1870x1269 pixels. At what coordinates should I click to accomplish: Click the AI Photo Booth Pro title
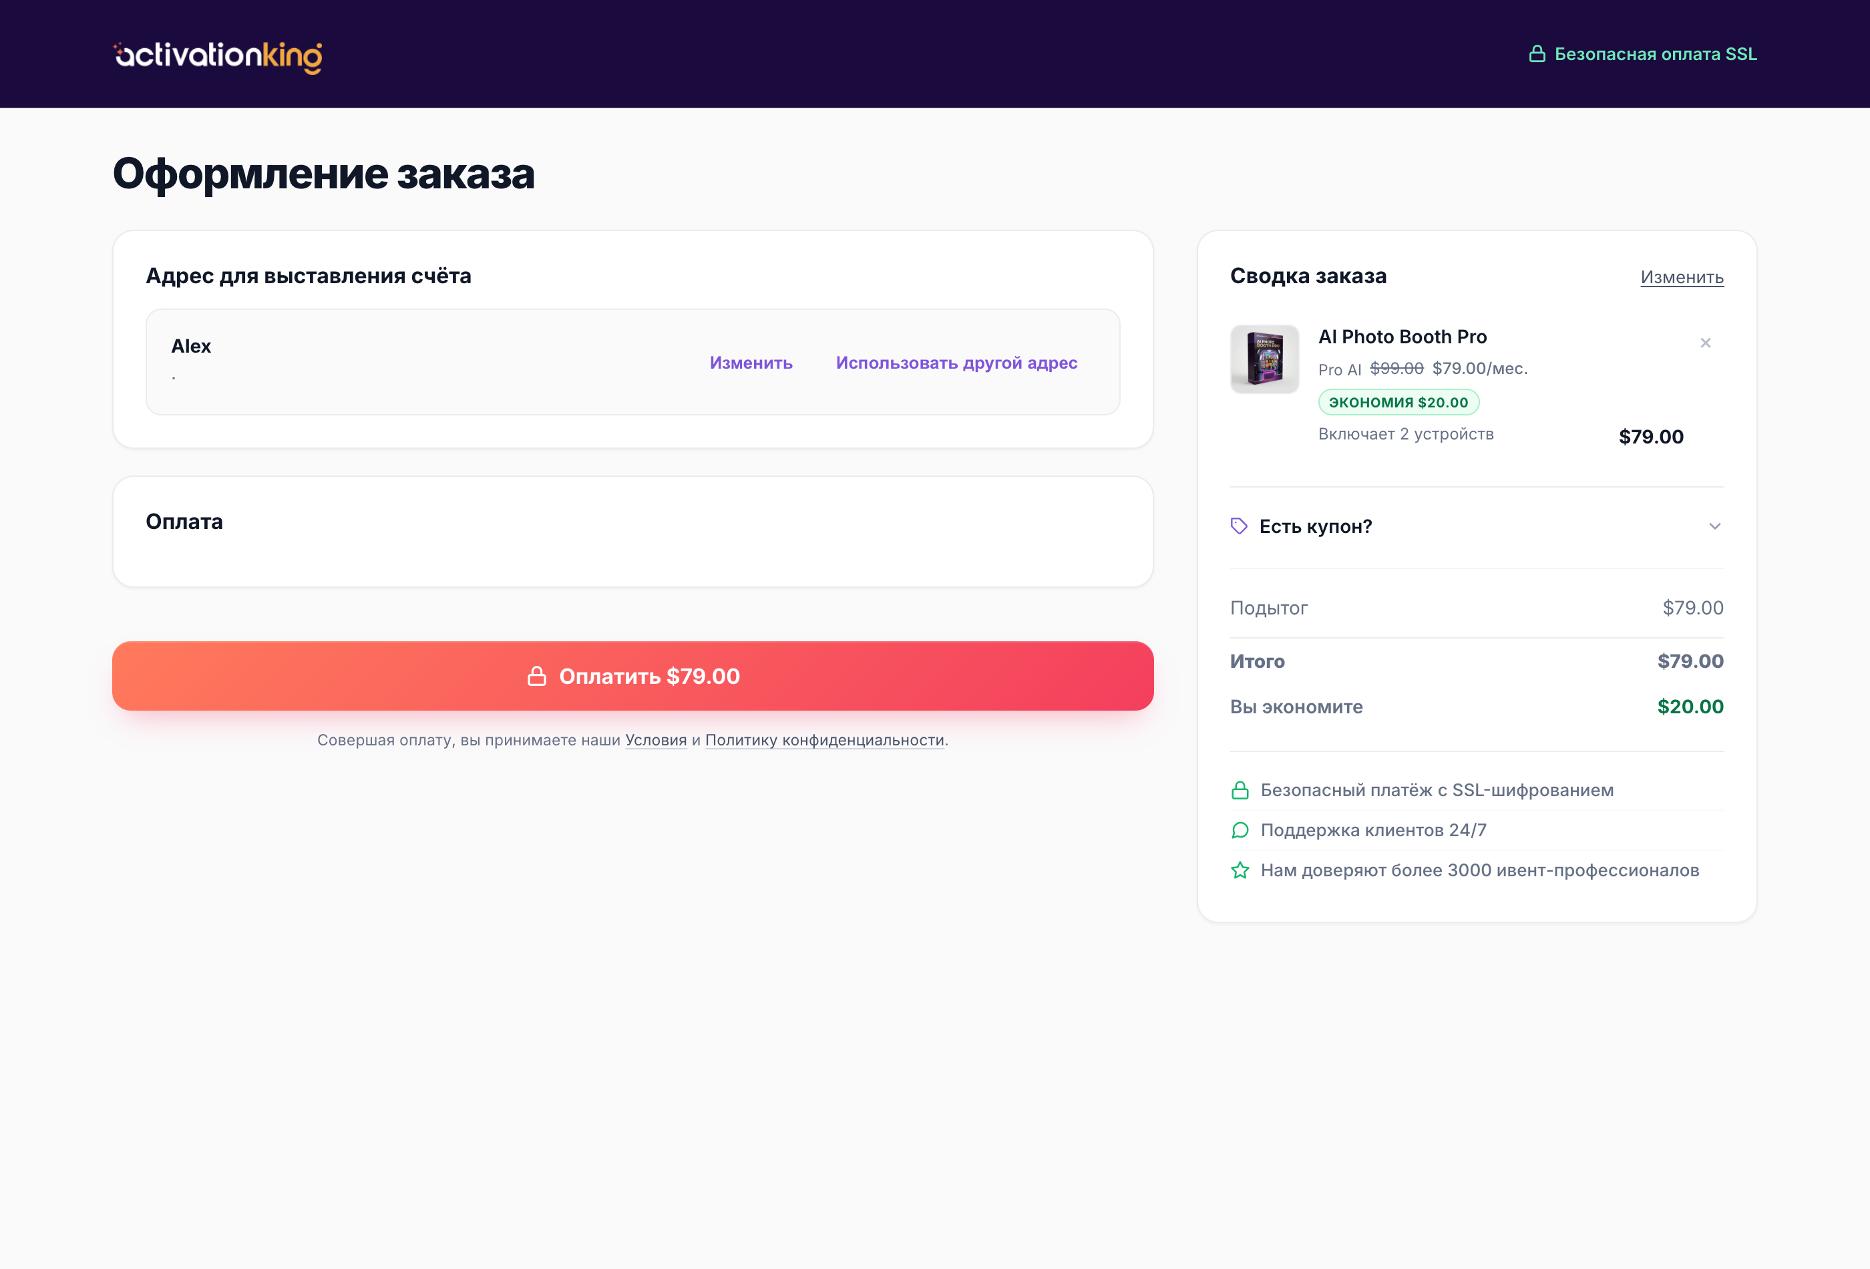1402,337
